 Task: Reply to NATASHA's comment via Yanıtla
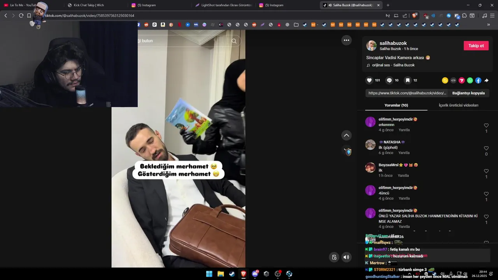404,153
